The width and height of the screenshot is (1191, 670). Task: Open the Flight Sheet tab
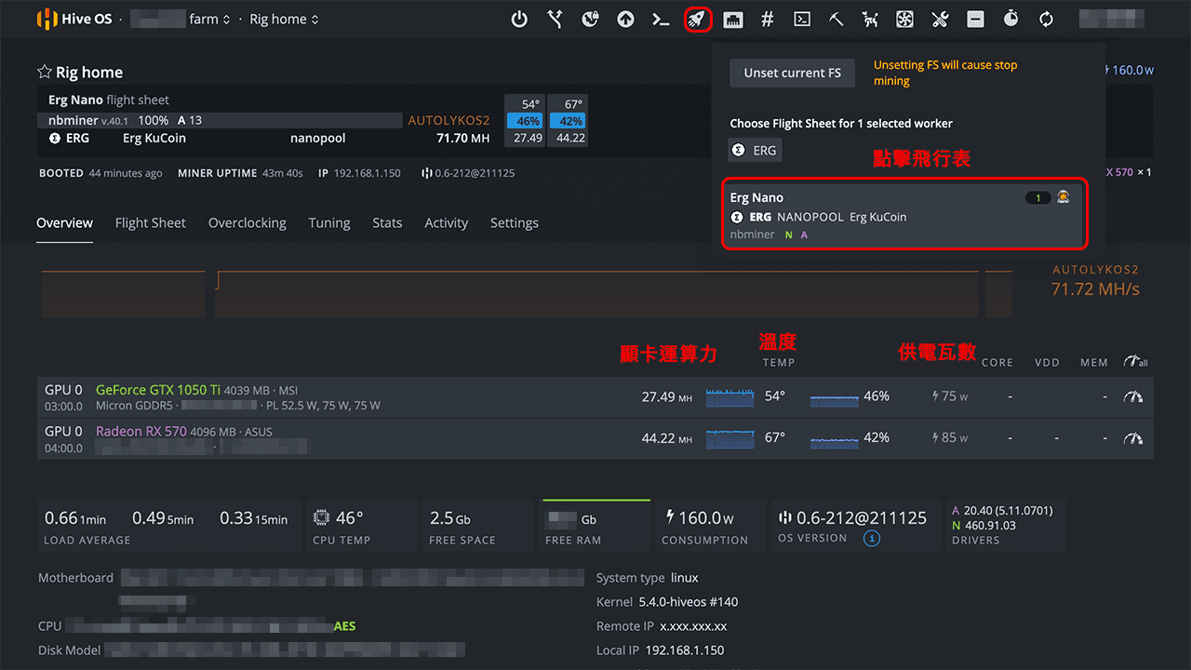(x=150, y=223)
